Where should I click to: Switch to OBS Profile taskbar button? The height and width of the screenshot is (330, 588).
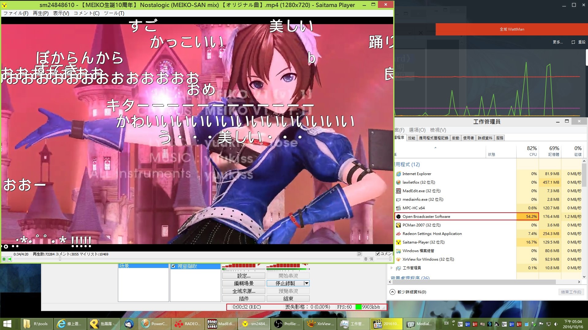[287, 324]
